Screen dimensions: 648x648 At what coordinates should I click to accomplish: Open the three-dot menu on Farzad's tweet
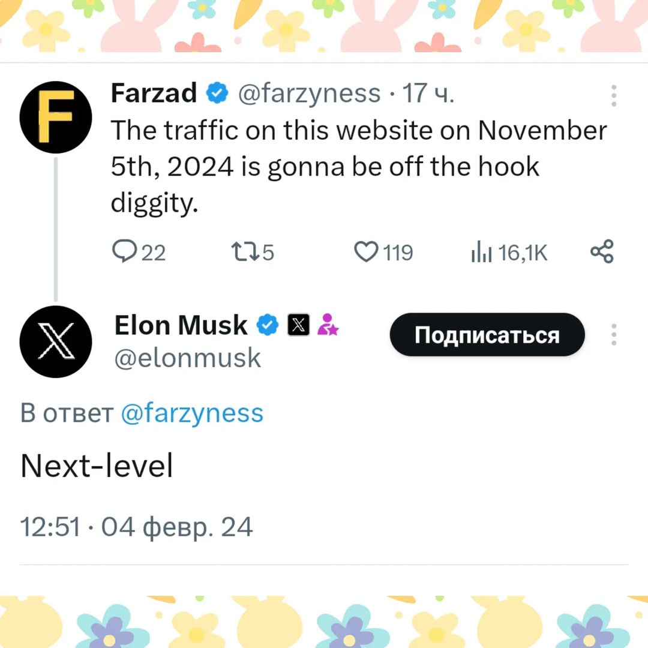coord(614,95)
